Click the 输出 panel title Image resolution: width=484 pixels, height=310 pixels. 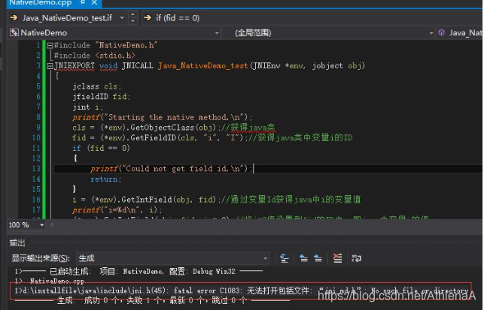tap(17, 243)
